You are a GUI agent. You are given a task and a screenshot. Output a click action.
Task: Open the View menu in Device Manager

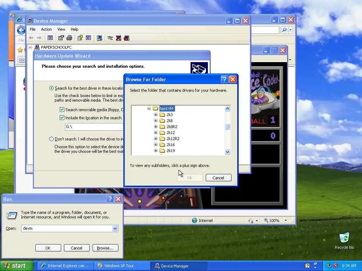(61, 29)
